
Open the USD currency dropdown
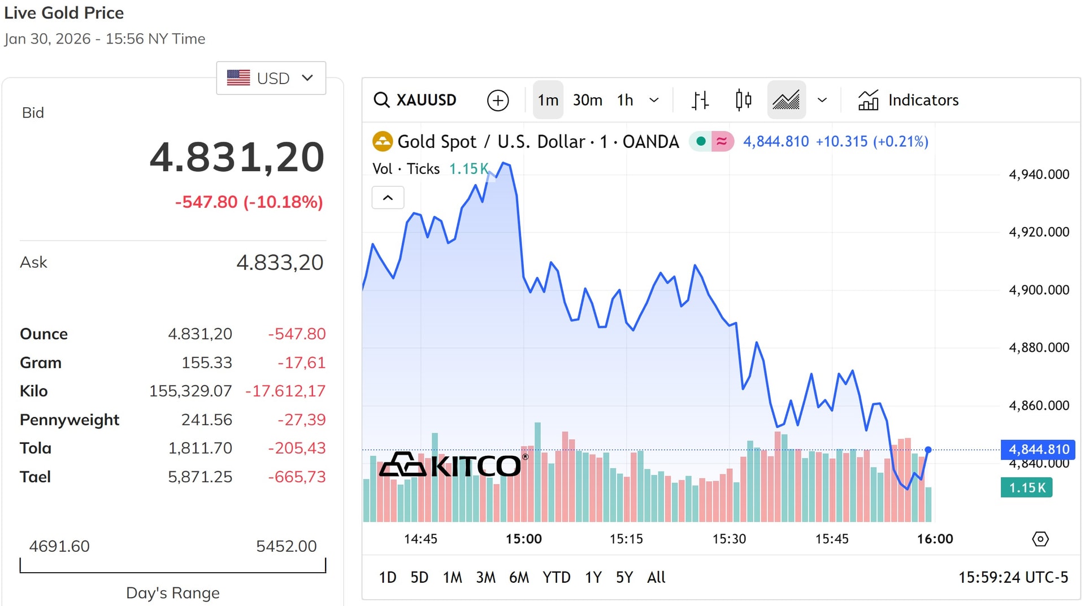pos(271,78)
